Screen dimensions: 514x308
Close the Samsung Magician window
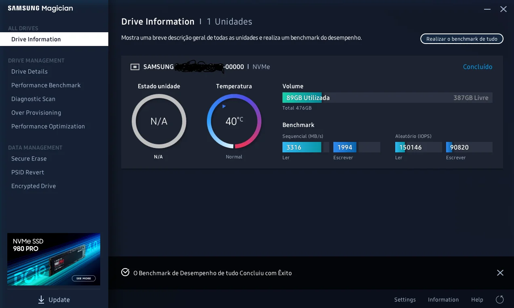[503, 9]
